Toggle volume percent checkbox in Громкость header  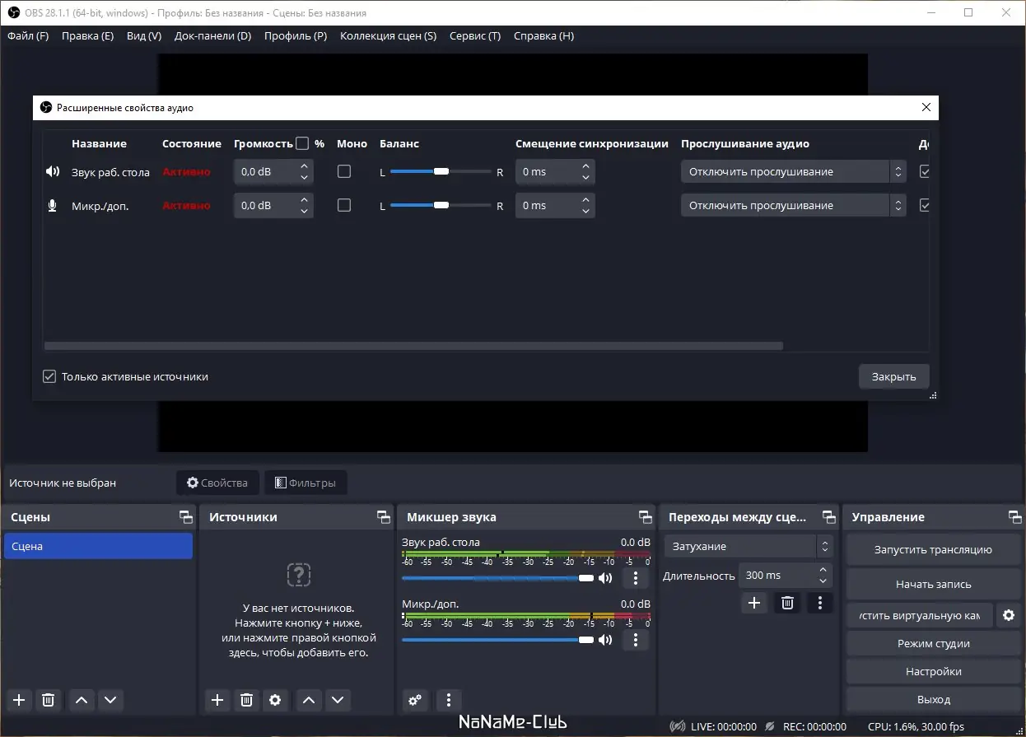302,143
